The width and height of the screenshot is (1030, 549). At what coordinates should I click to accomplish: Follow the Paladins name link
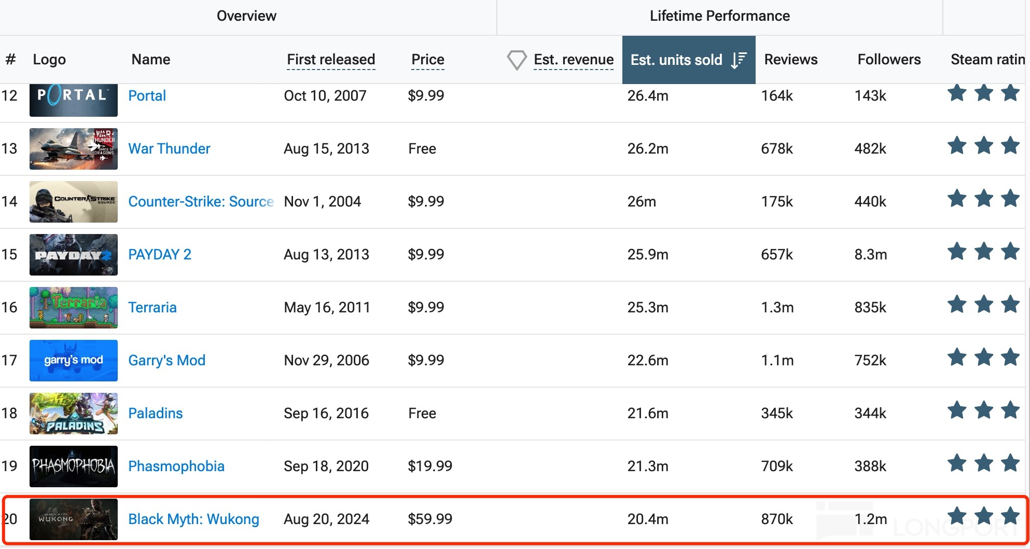pyautogui.click(x=156, y=413)
